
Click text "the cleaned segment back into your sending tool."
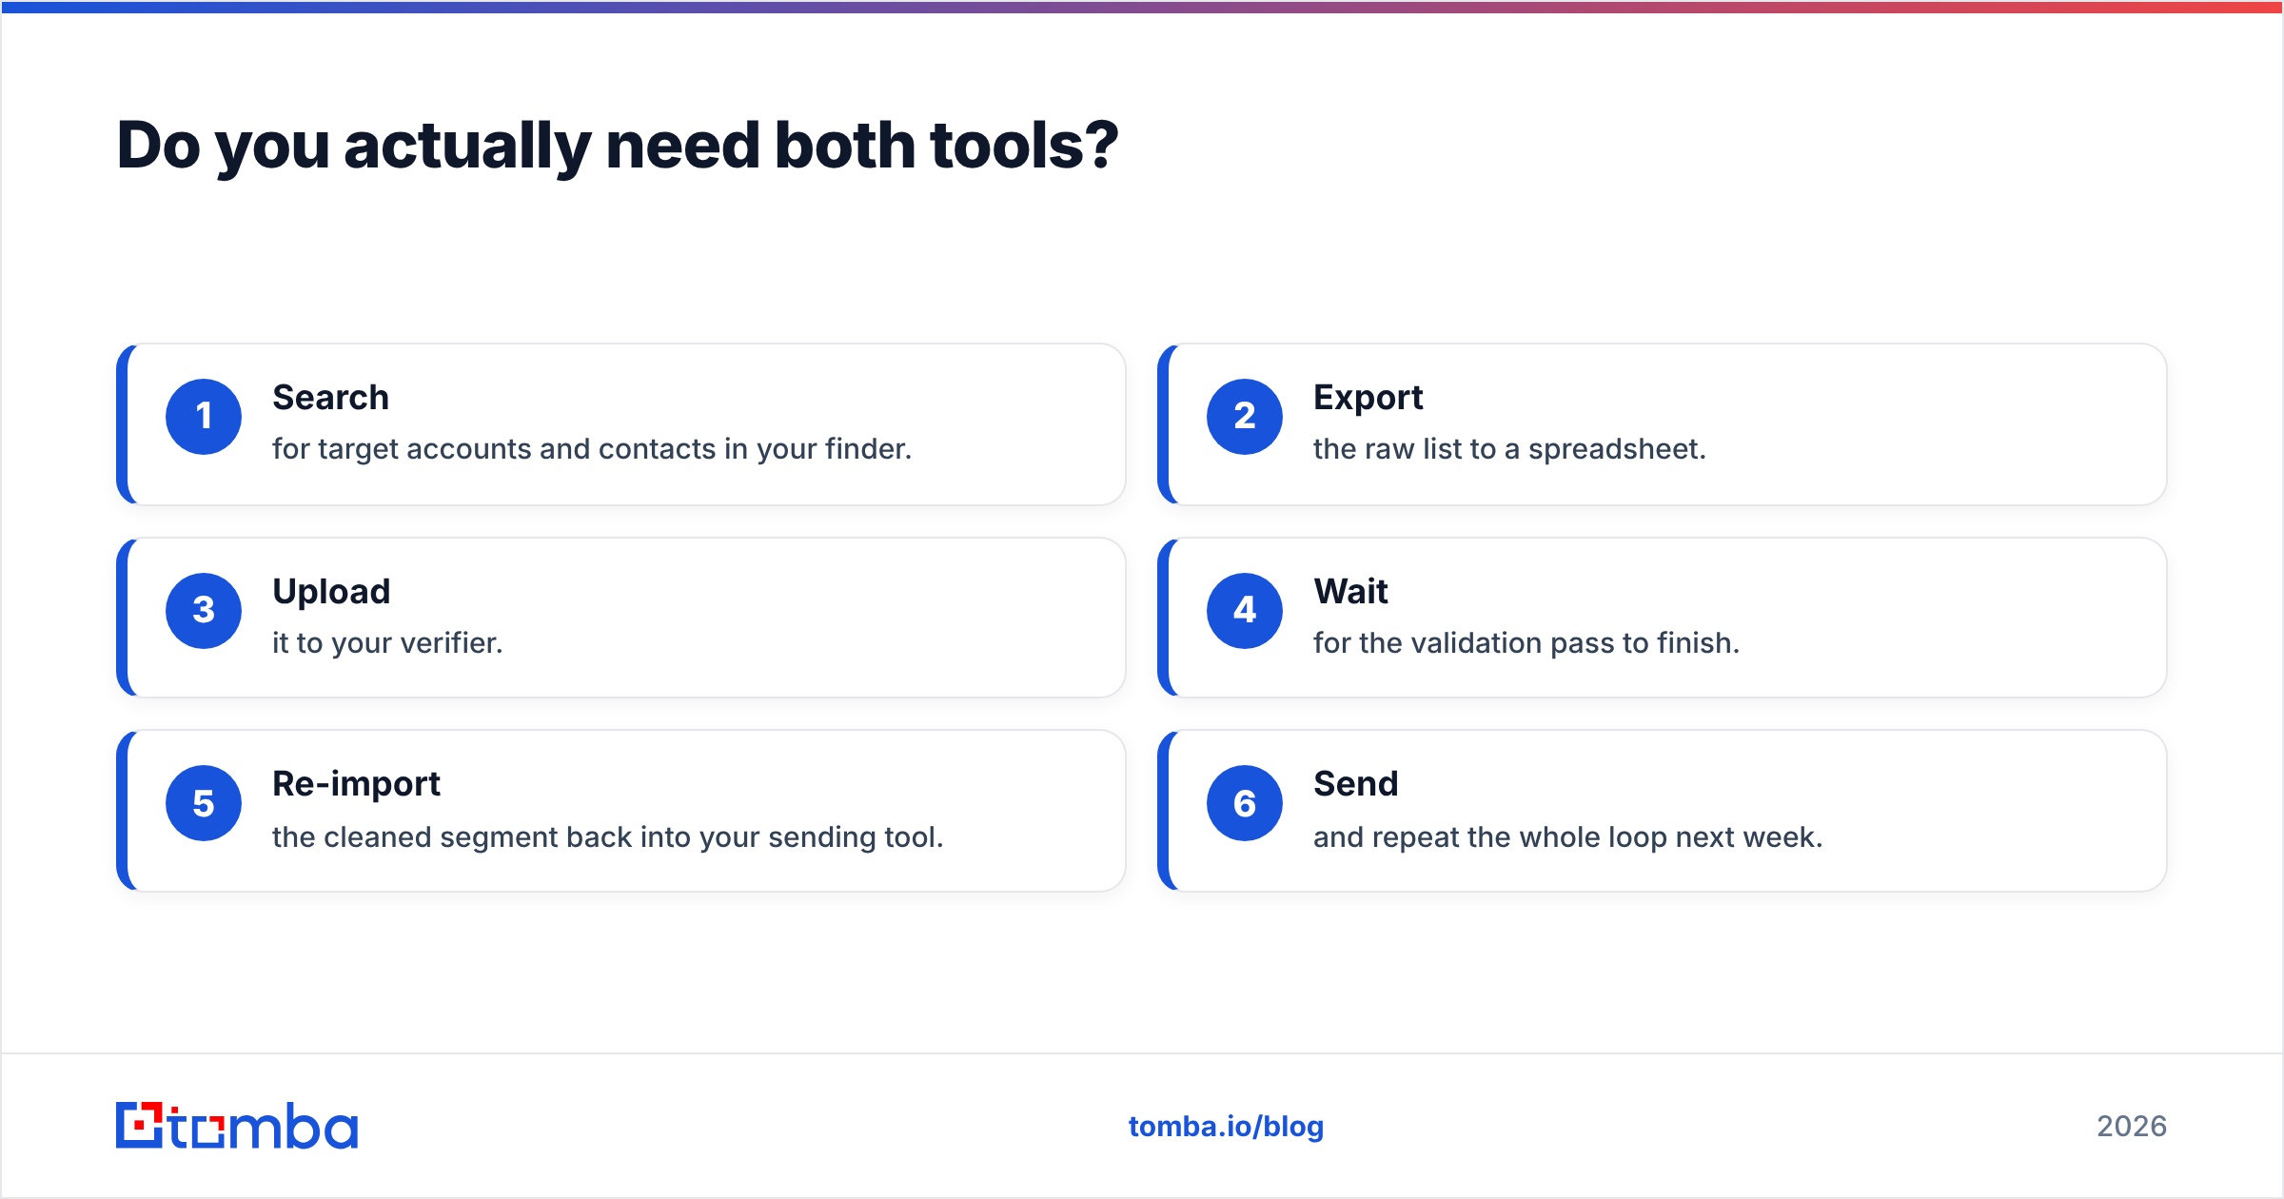pyautogui.click(x=608, y=837)
